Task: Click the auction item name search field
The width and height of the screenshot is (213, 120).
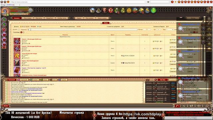Action: 83,29
